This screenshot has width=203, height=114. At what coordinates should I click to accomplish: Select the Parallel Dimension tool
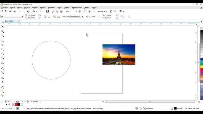click(x=2, y=68)
